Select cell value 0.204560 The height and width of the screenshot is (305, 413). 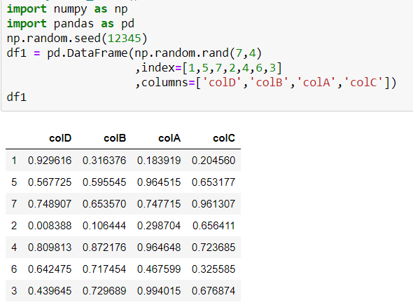pyautogui.click(x=213, y=161)
